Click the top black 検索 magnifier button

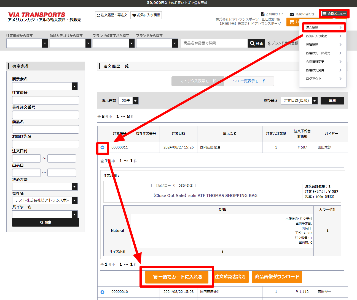pos(257,43)
